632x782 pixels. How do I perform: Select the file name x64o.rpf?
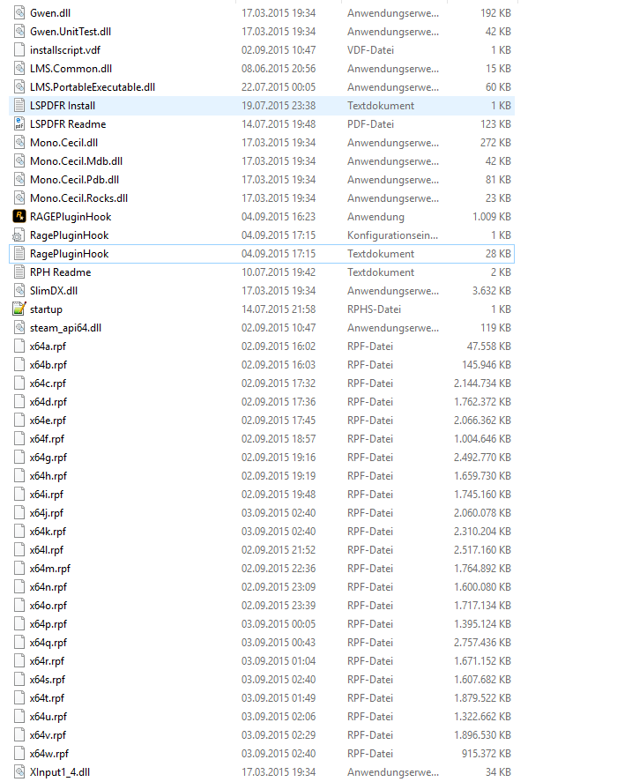[48, 605]
